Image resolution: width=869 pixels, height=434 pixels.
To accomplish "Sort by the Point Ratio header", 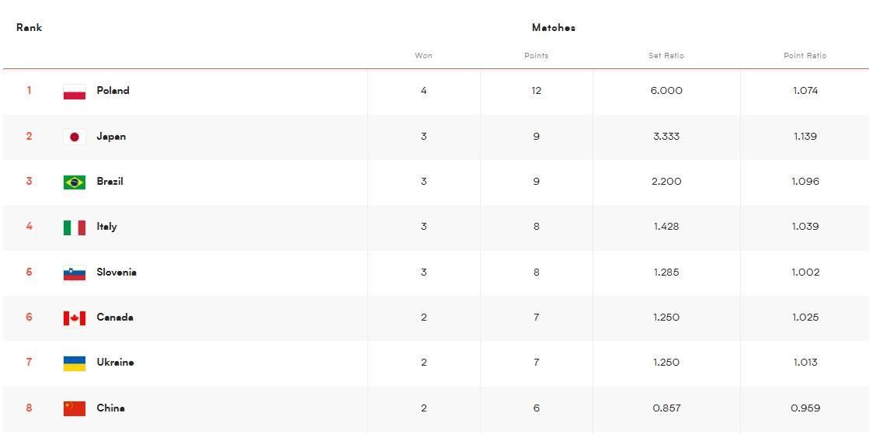I will tap(805, 55).
